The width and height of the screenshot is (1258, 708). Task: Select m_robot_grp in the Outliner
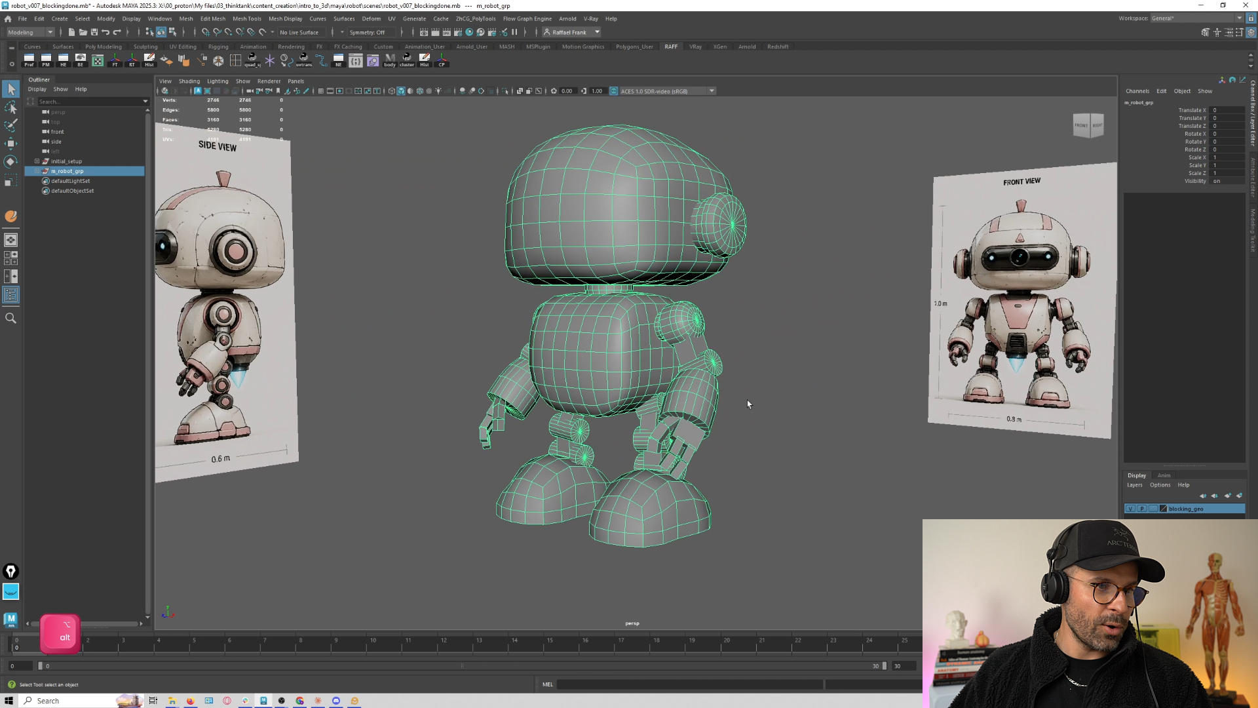coord(67,171)
